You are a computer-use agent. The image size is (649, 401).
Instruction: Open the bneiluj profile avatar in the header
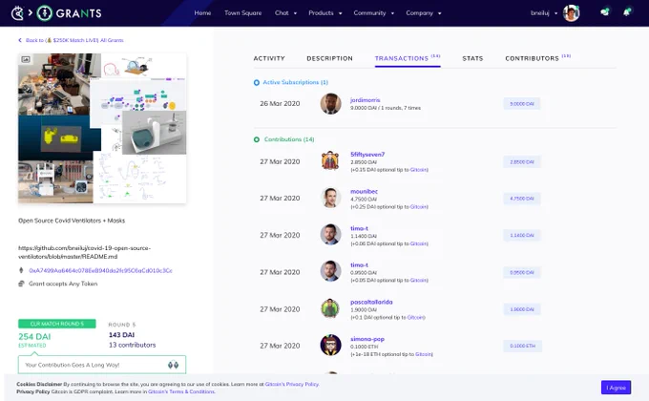coord(571,13)
